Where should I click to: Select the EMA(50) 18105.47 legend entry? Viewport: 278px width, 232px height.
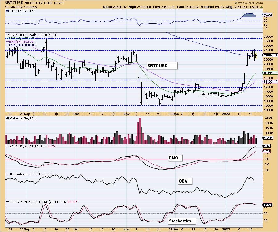20,41
